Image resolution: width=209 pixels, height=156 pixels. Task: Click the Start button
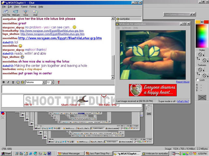click(6, 154)
